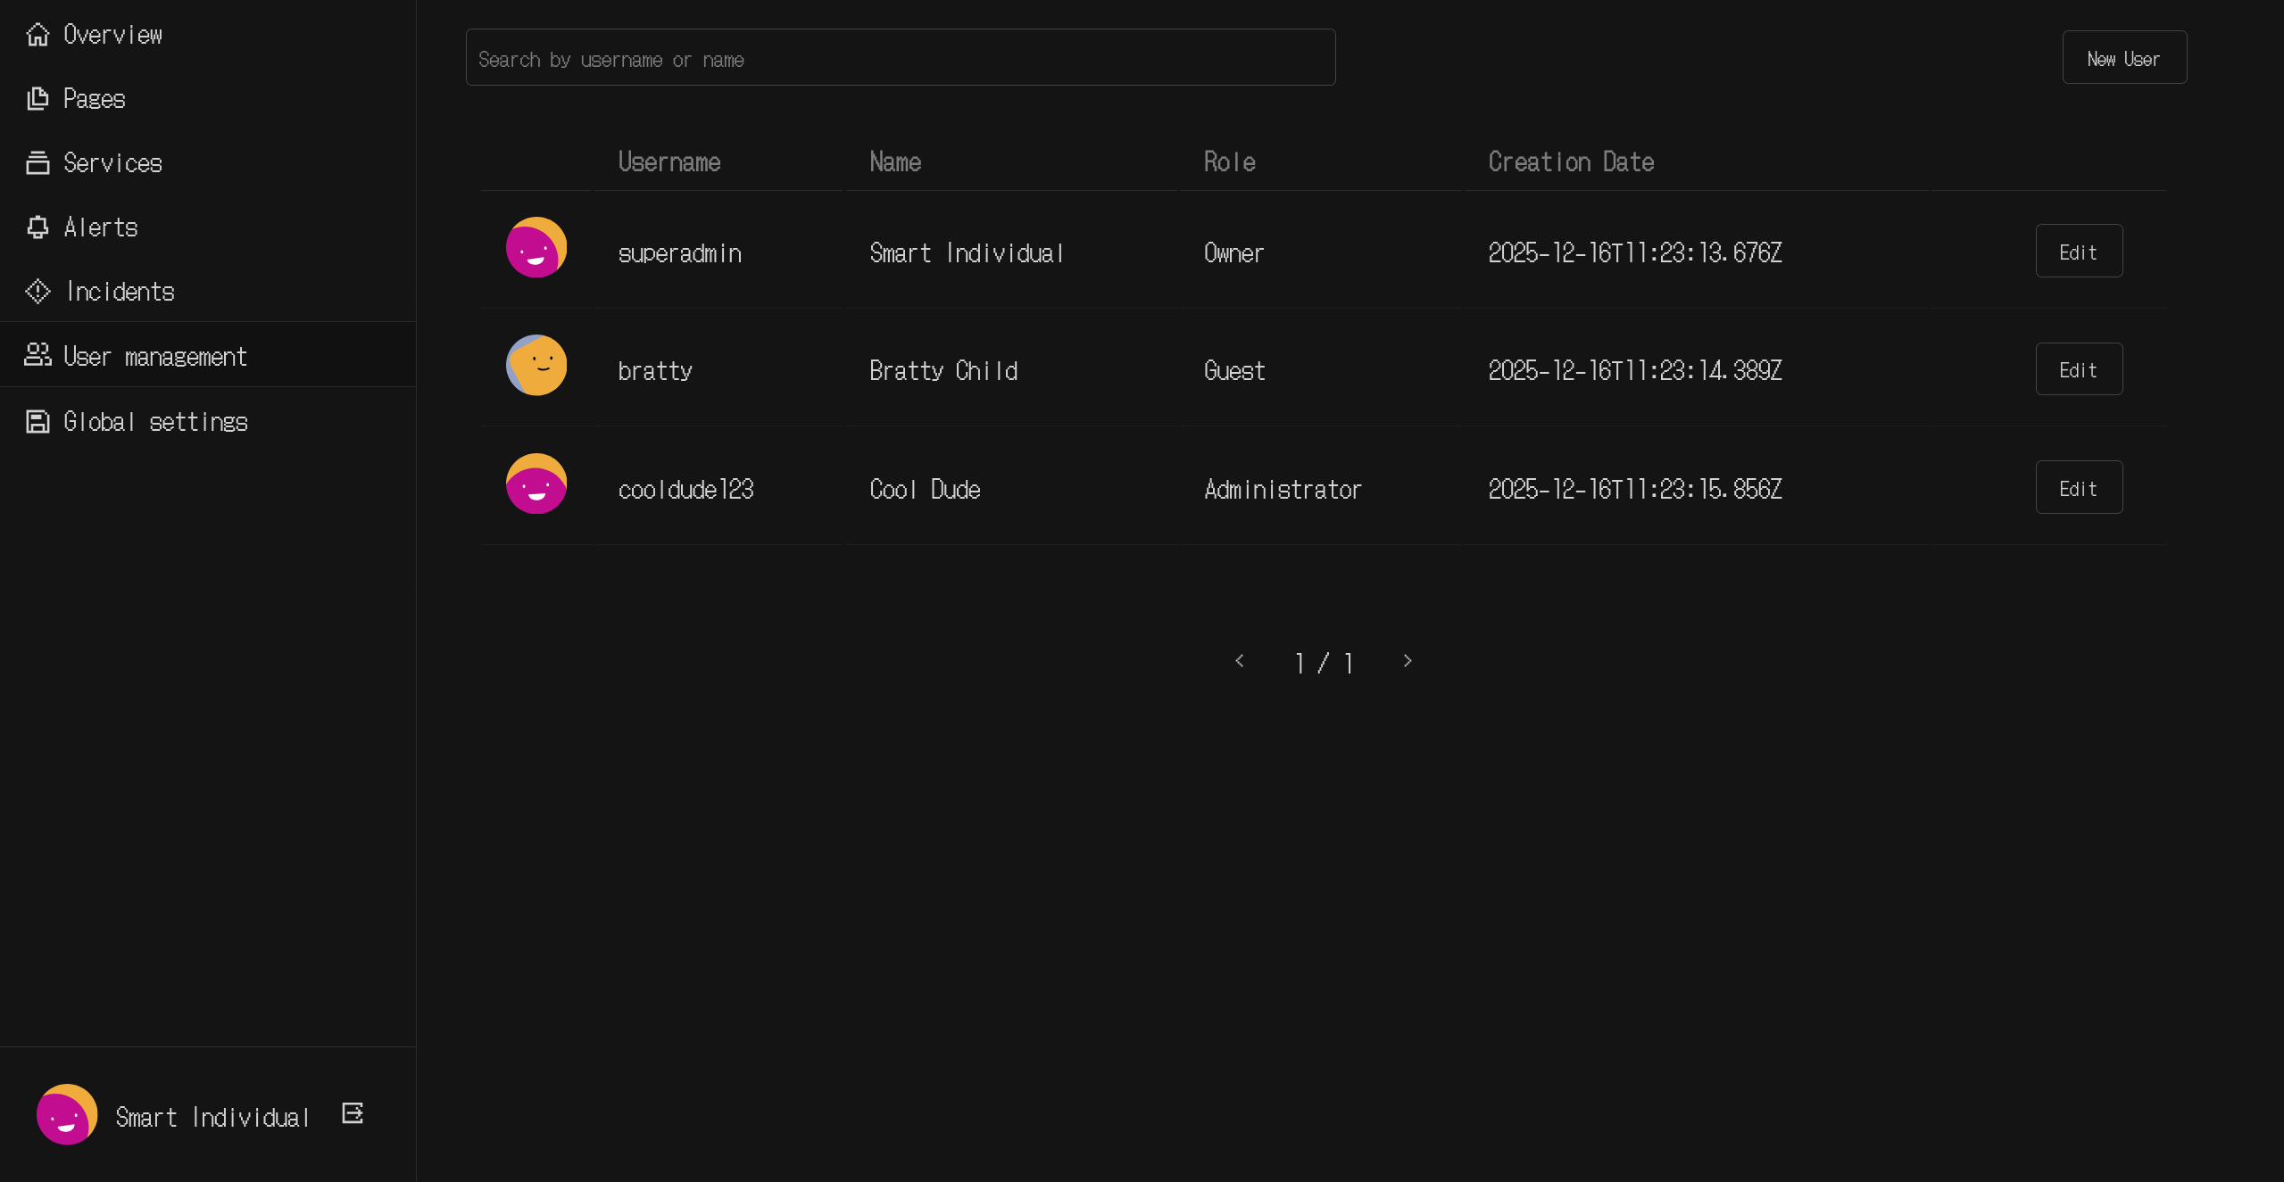The height and width of the screenshot is (1182, 2284).
Task: Edit the superadmin user
Action: pos(2078,252)
